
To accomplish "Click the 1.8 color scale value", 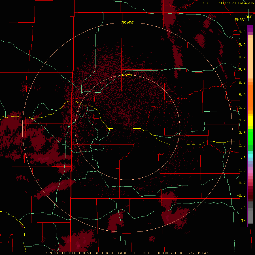I will click(x=242, y=158).
